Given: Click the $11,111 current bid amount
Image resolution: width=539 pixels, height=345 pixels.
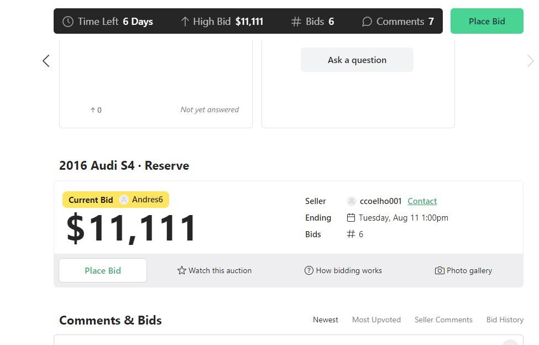Looking at the screenshot, I should click(132, 228).
